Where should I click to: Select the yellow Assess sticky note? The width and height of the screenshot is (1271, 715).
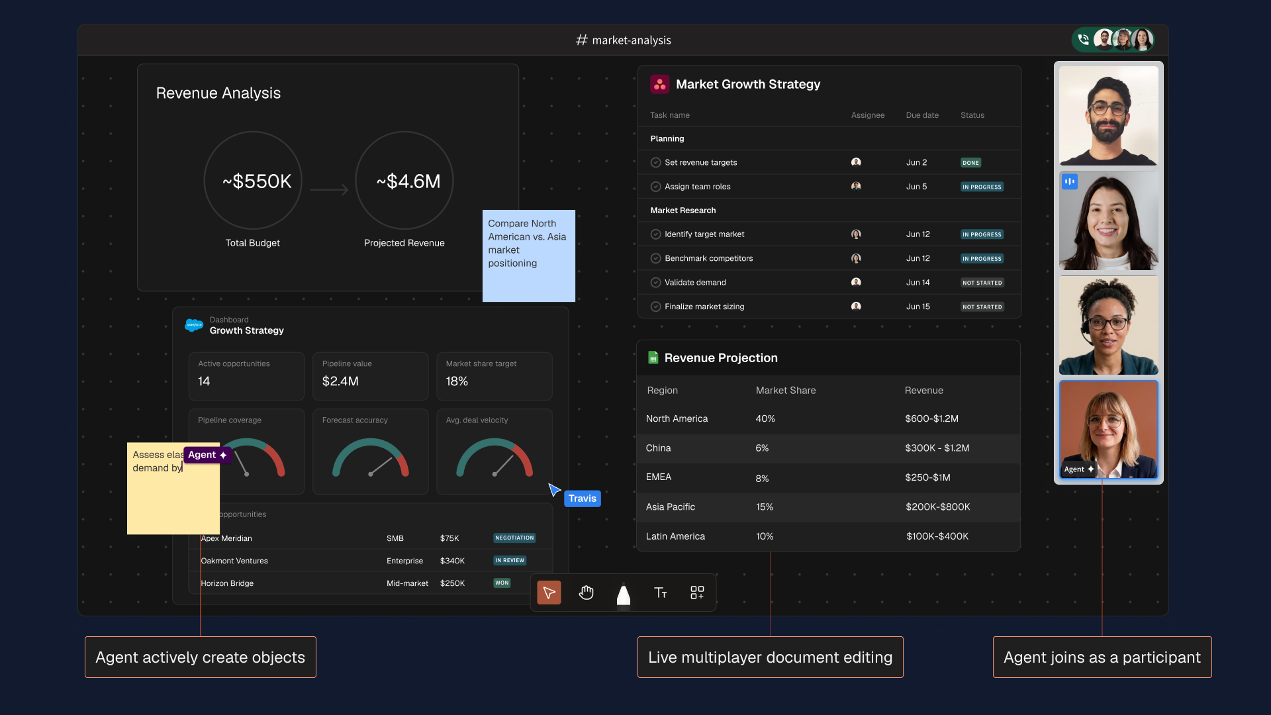click(x=173, y=489)
